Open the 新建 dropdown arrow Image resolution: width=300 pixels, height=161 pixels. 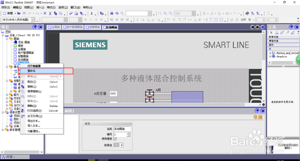(15, 13)
